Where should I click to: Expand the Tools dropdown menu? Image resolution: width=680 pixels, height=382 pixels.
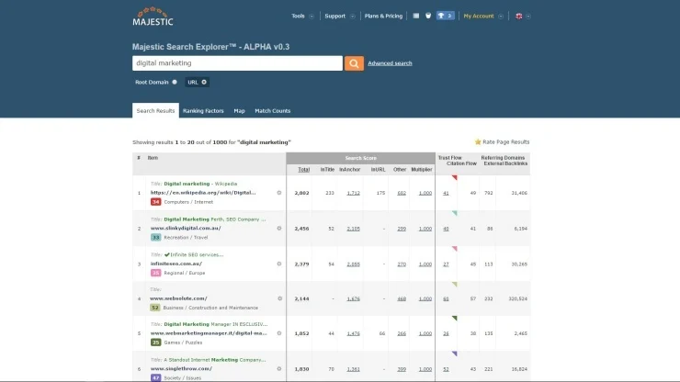[302, 16]
